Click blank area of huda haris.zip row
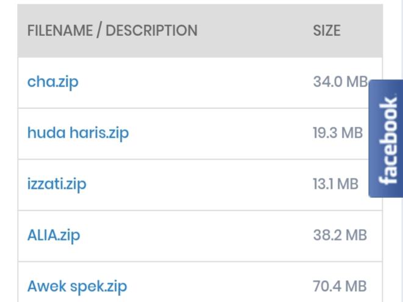This screenshot has height=302, width=403. [x=219, y=133]
